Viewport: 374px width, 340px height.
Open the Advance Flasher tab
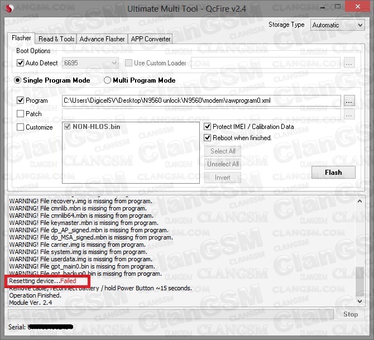pos(102,39)
